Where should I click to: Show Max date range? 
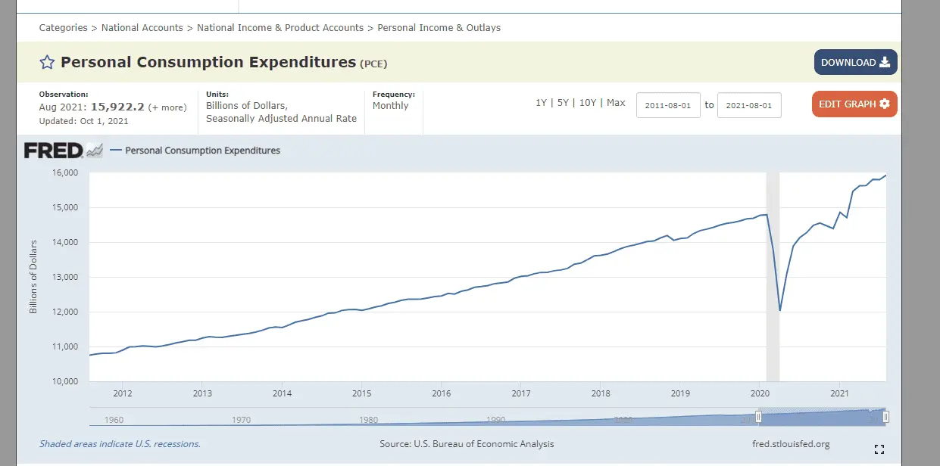pos(616,103)
